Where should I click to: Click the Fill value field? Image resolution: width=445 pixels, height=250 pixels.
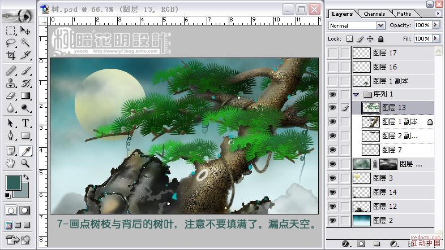click(422, 38)
